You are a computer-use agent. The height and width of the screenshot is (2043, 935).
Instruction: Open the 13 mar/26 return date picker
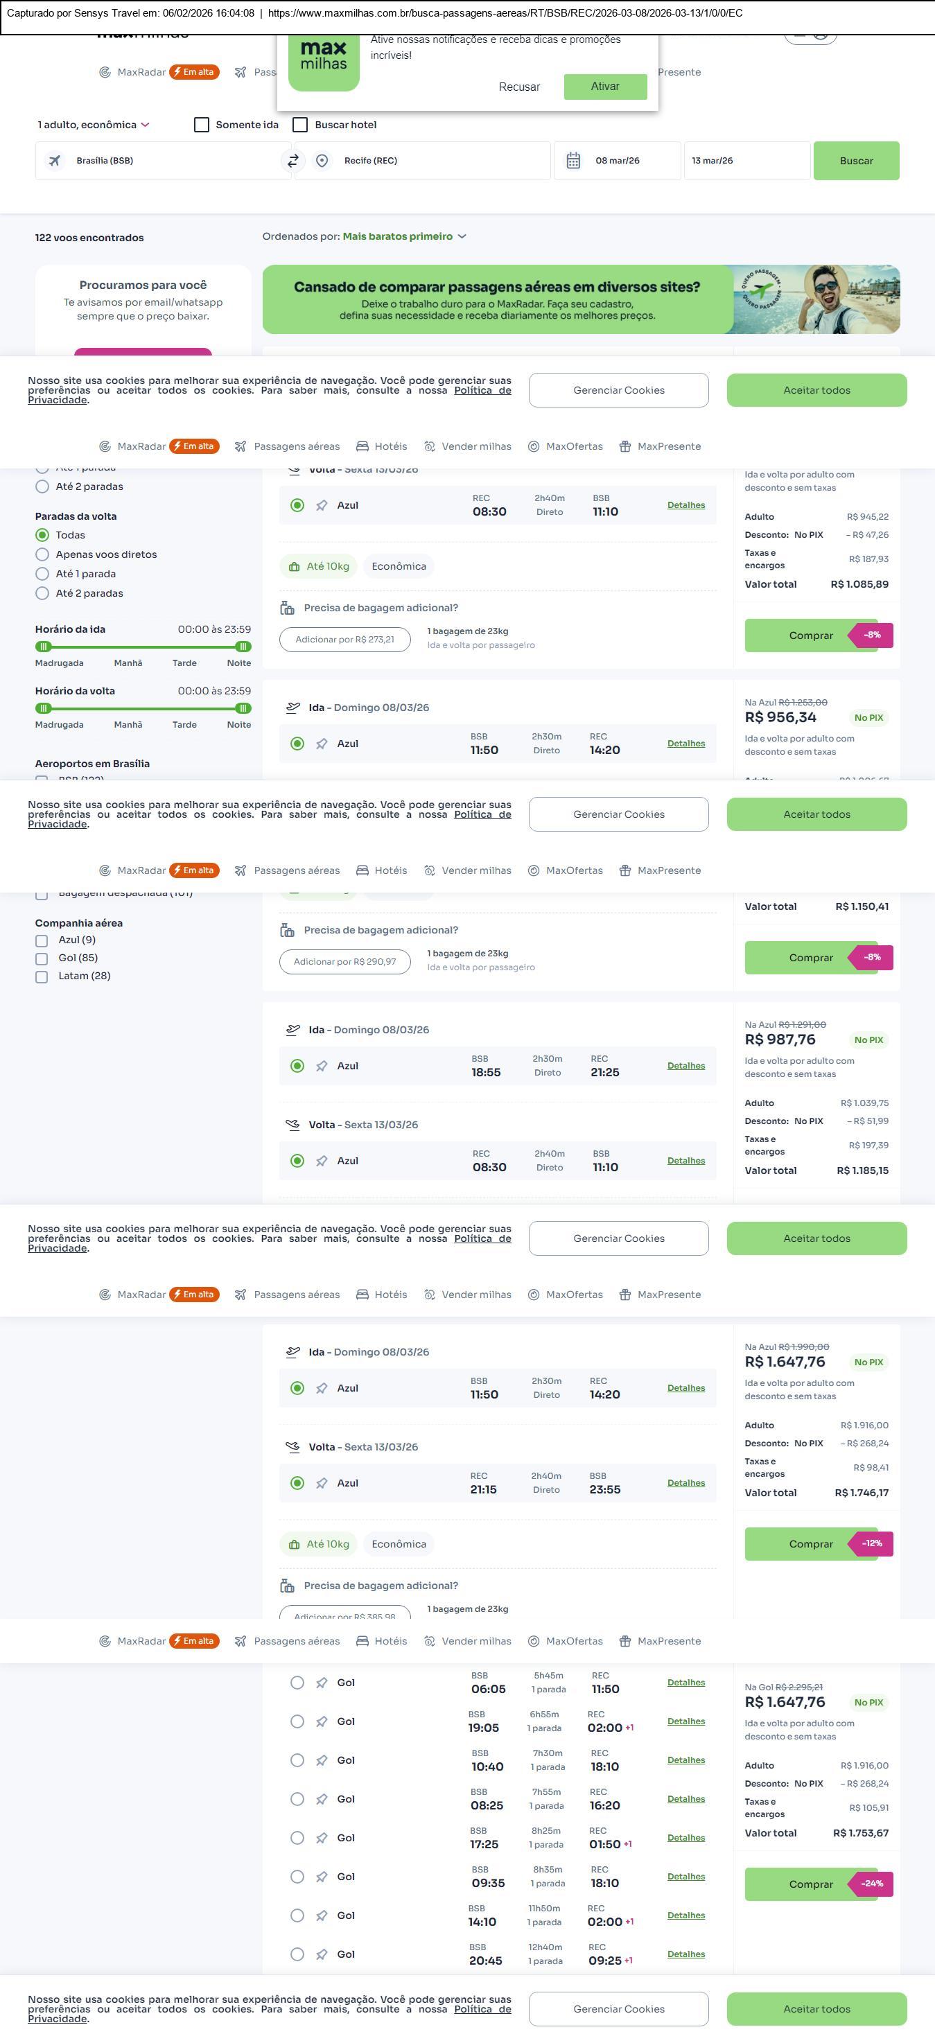(x=746, y=161)
